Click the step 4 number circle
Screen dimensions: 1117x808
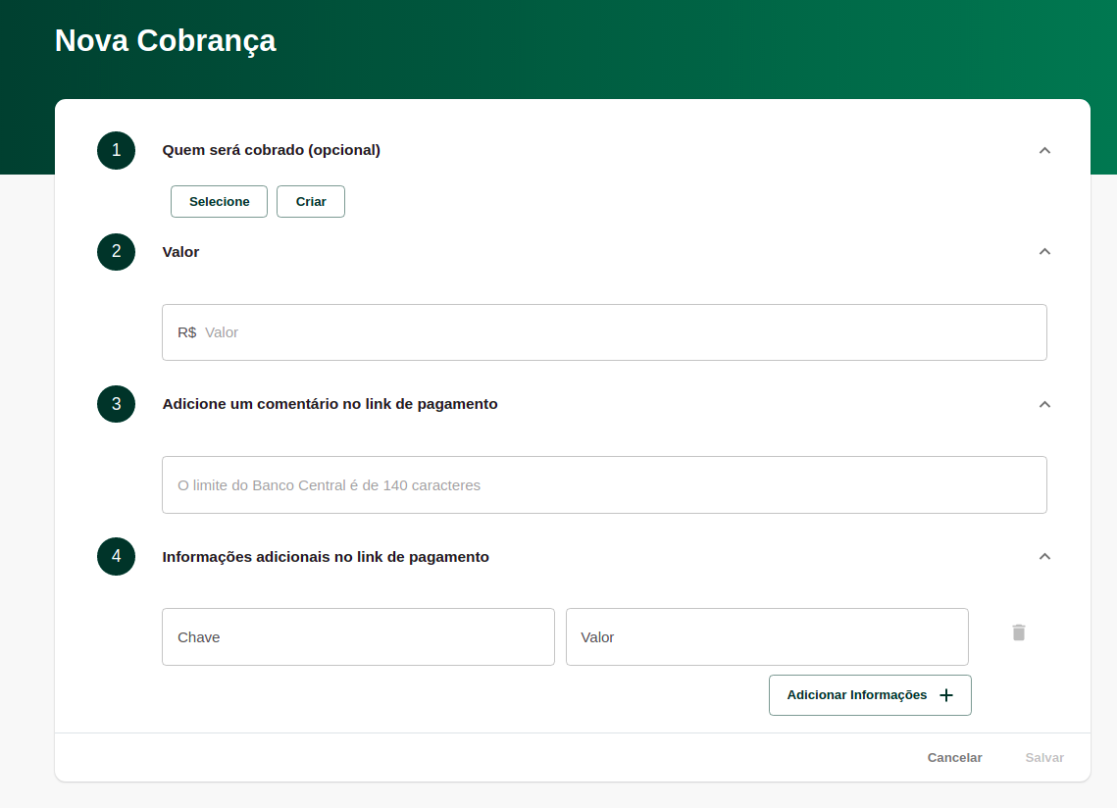pos(116,557)
